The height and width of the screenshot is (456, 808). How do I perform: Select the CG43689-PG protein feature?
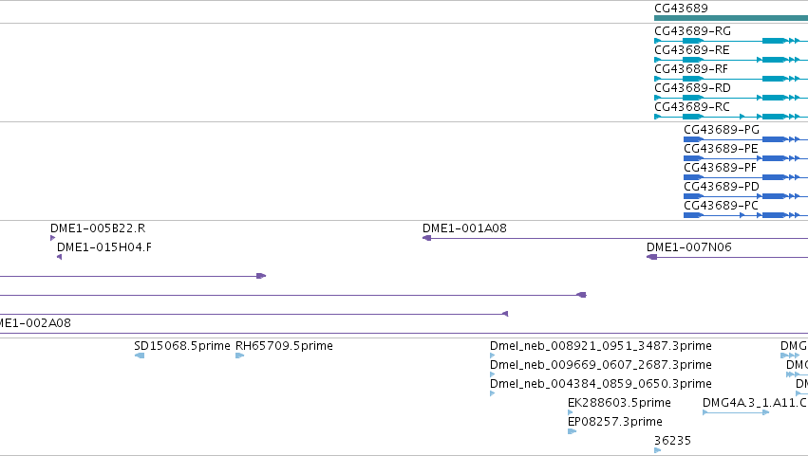click(x=745, y=139)
